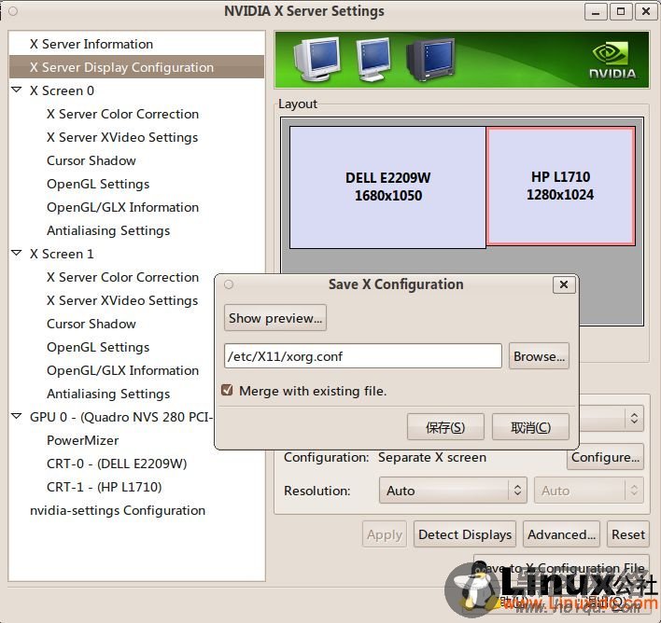The height and width of the screenshot is (623, 661).
Task: Collapse the X Screen 1 tree node
Action: pos(17,253)
